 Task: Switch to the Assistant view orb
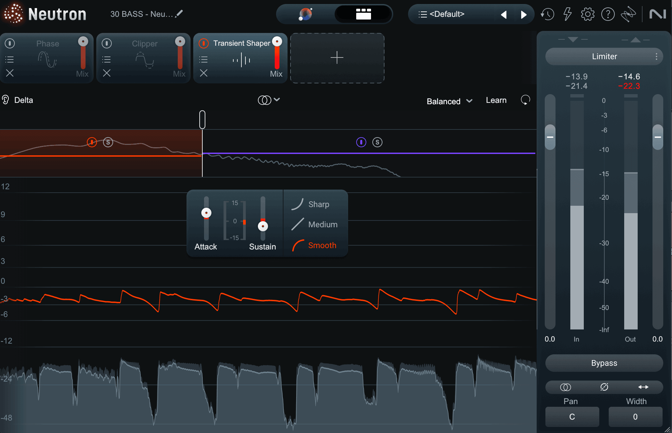pyautogui.click(x=306, y=14)
